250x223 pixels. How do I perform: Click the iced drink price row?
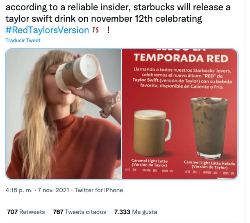pyautogui.click(x=209, y=173)
